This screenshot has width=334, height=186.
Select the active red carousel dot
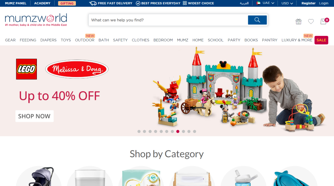pos(178,131)
